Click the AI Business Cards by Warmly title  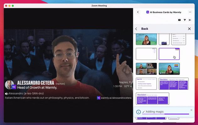(166, 12)
